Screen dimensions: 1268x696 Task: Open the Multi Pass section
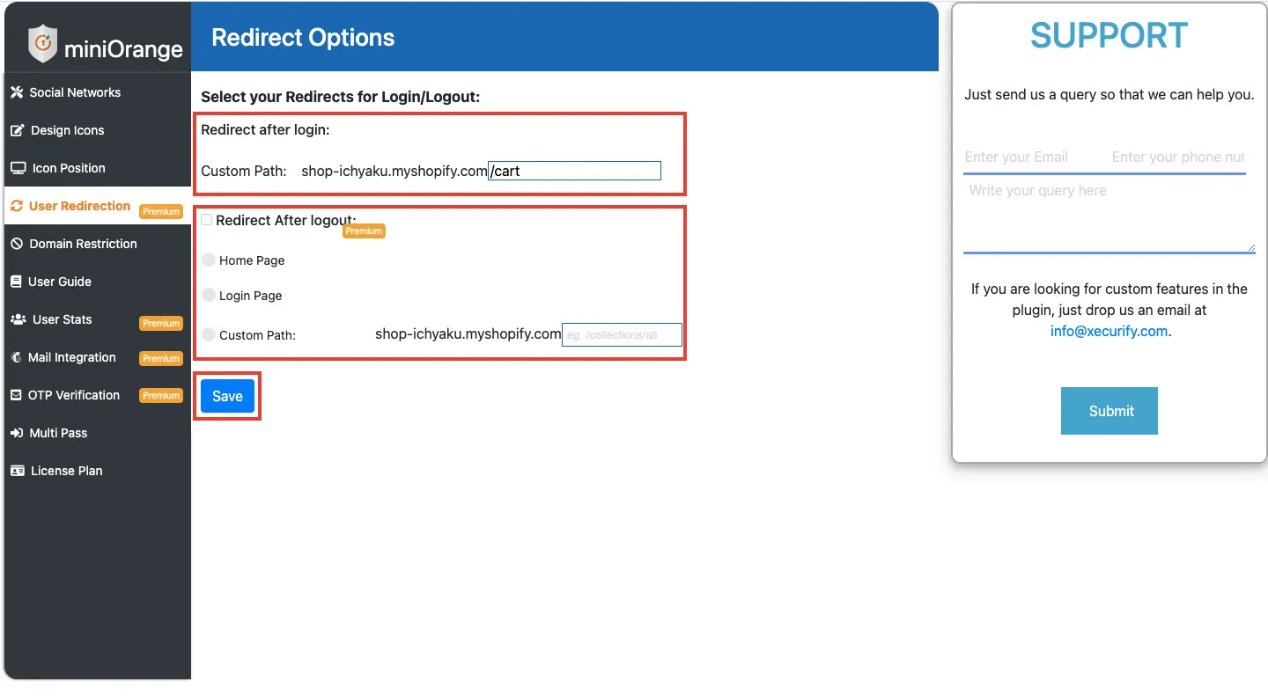coord(97,433)
